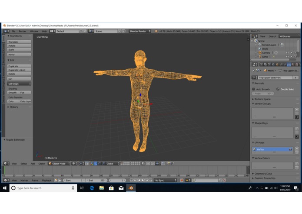The width and height of the screenshot is (302, 214).
Task: Toggle the UVTex active render camera icon
Action: click(x=290, y=149)
